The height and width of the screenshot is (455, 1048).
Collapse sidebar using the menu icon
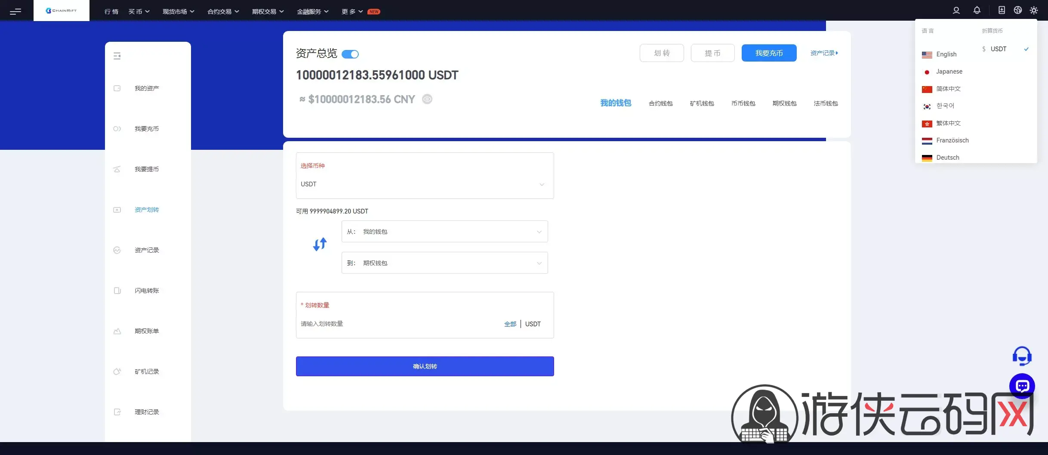point(117,56)
